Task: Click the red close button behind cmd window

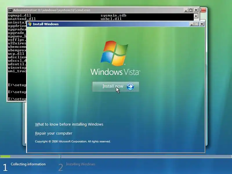Action: click(203, 10)
